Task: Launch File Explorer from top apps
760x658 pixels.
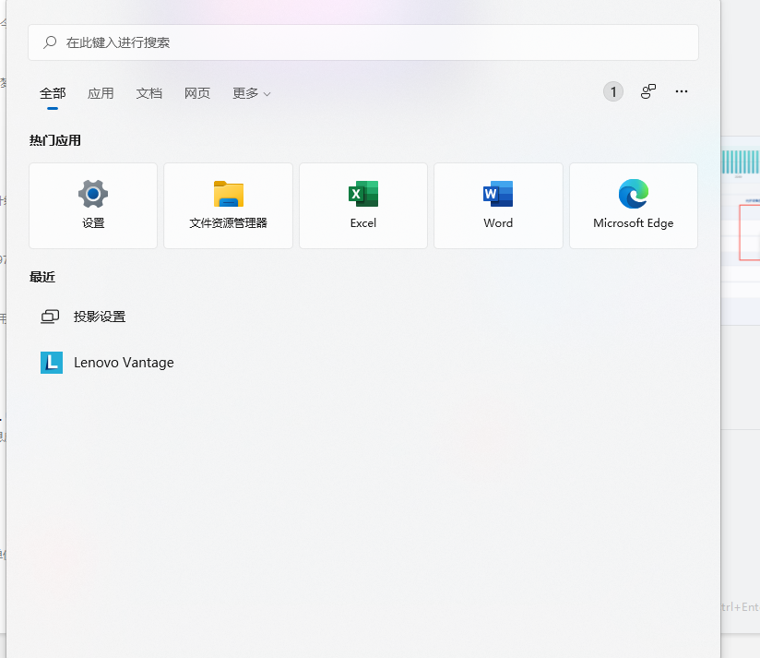Action: click(229, 206)
